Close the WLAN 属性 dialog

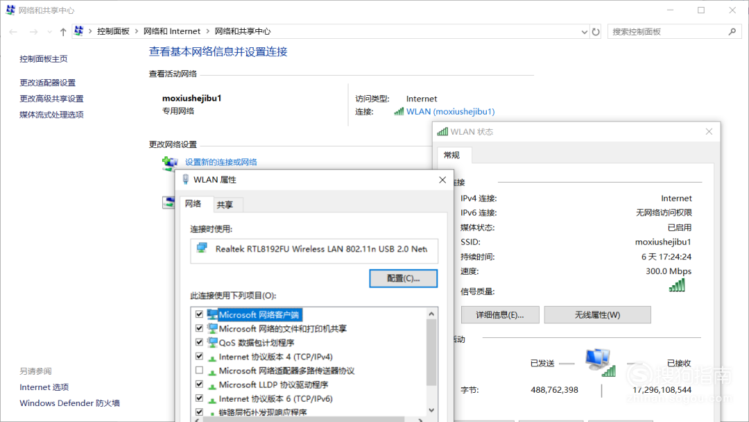(442, 180)
